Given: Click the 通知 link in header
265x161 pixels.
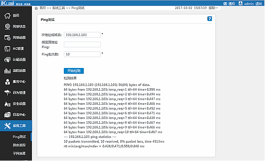Looking at the screenshot, I should 231,4.
